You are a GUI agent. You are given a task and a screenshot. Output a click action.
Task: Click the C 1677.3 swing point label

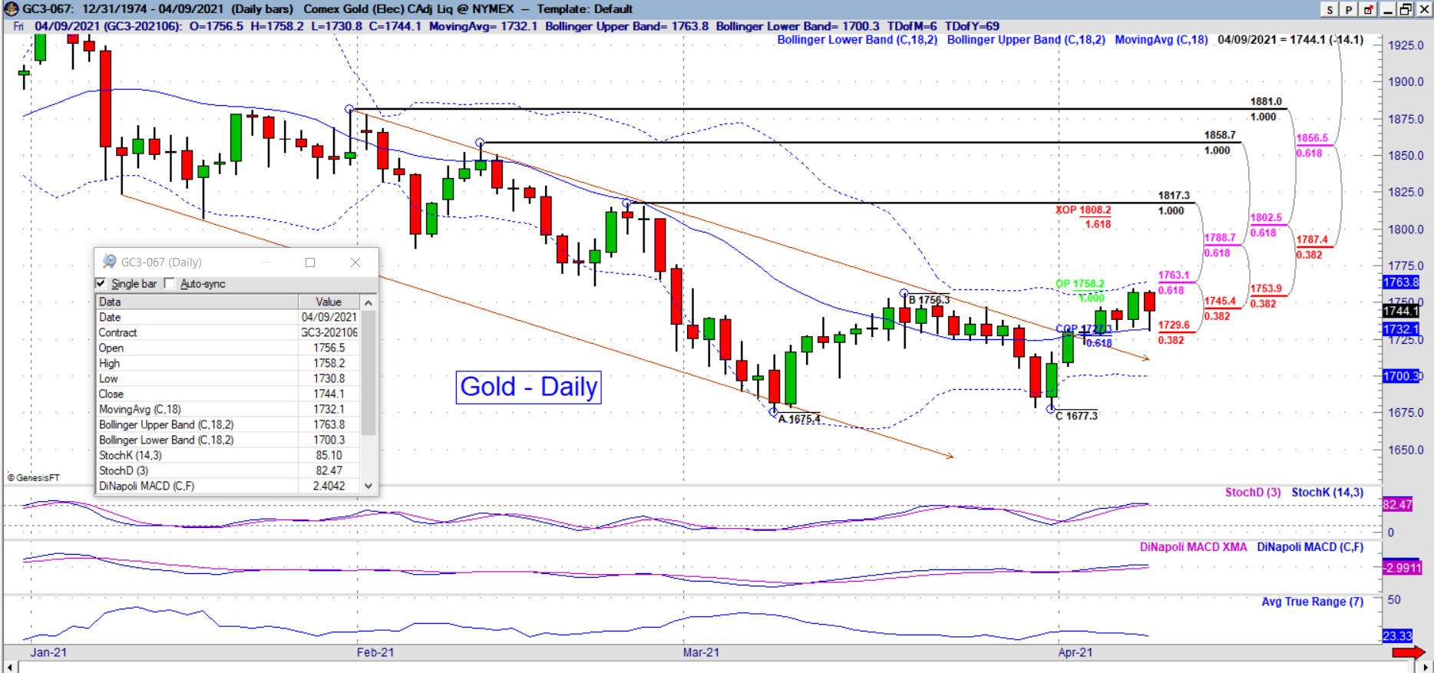point(1076,416)
